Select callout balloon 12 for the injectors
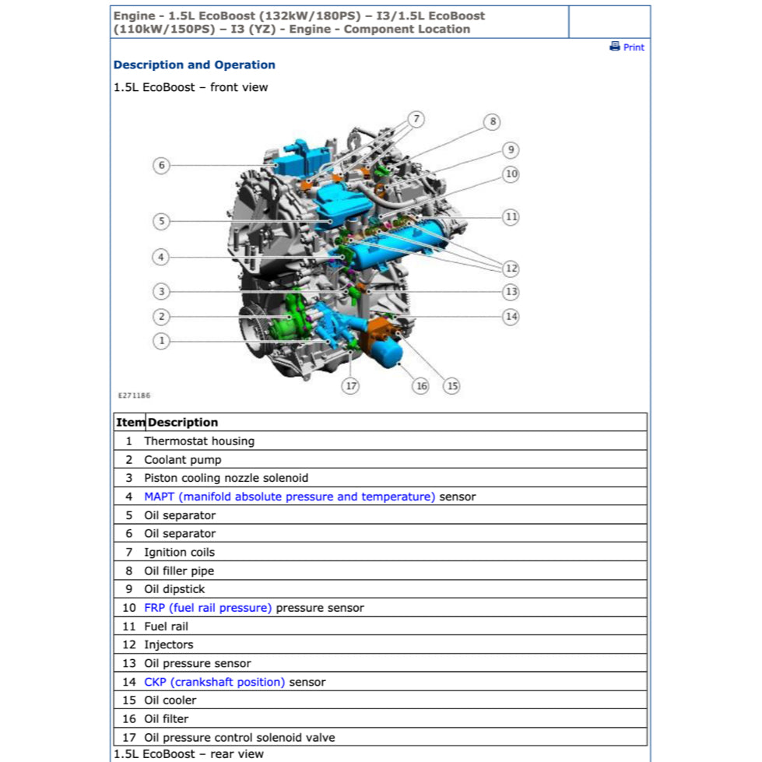 tap(511, 268)
